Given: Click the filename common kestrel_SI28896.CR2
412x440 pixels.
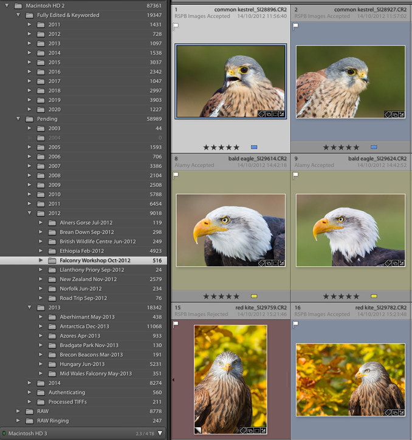Looking at the screenshot, I should 250,10.
